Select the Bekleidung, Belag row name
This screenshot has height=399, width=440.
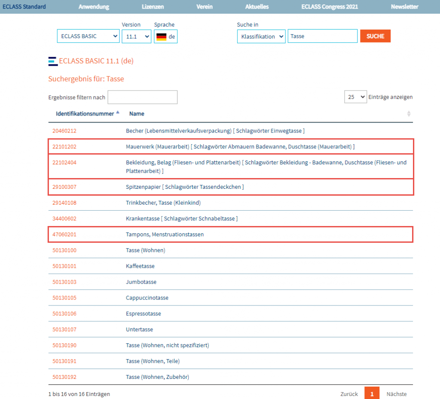pos(266,167)
